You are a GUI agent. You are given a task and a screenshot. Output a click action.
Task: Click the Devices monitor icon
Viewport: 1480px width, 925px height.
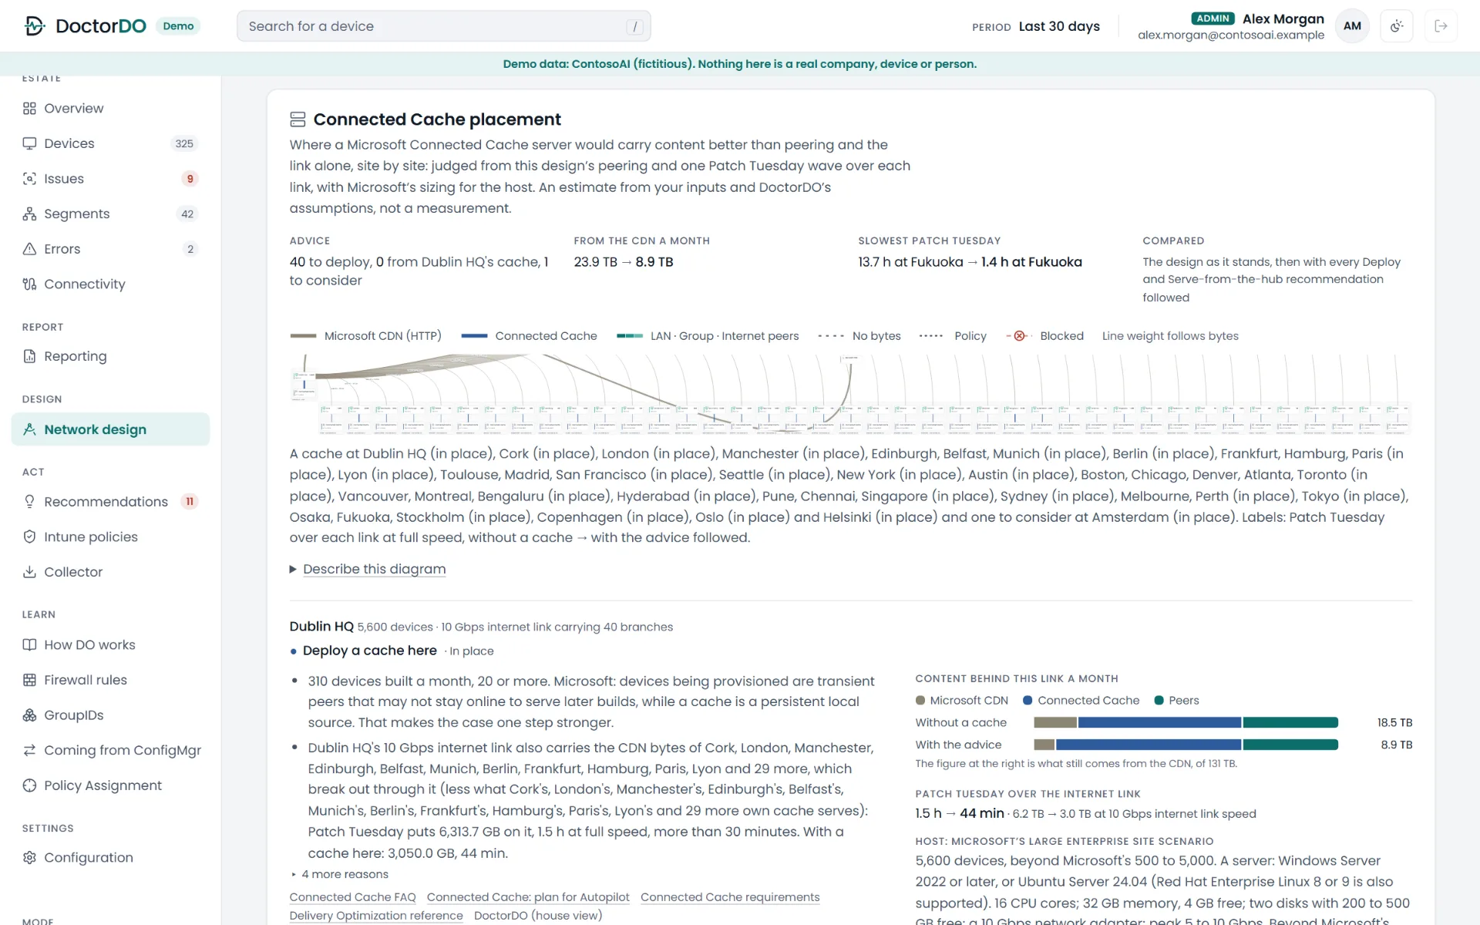(x=29, y=143)
